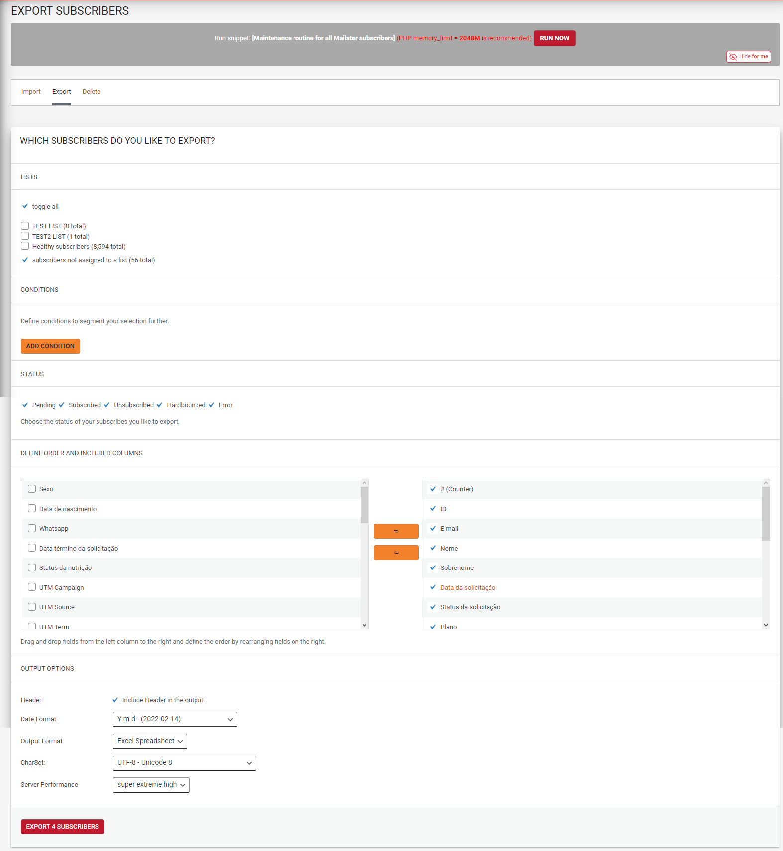Uncheck the Unsubscribed status checkmark
The height and width of the screenshot is (851, 783).
tap(107, 405)
